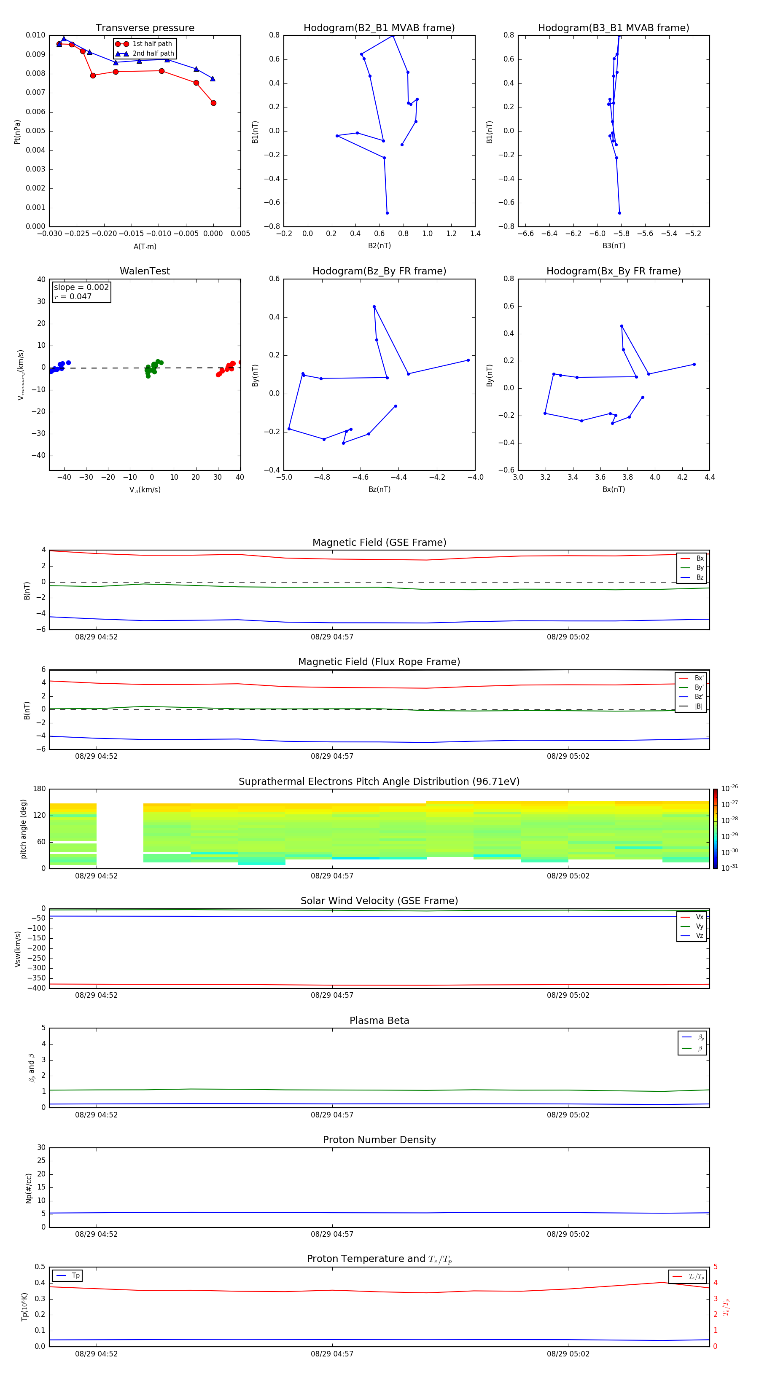Click the blue line sample beside Tp legend
This screenshot has width=759, height=1391.
pyautogui.click(x=61, y=1276)
